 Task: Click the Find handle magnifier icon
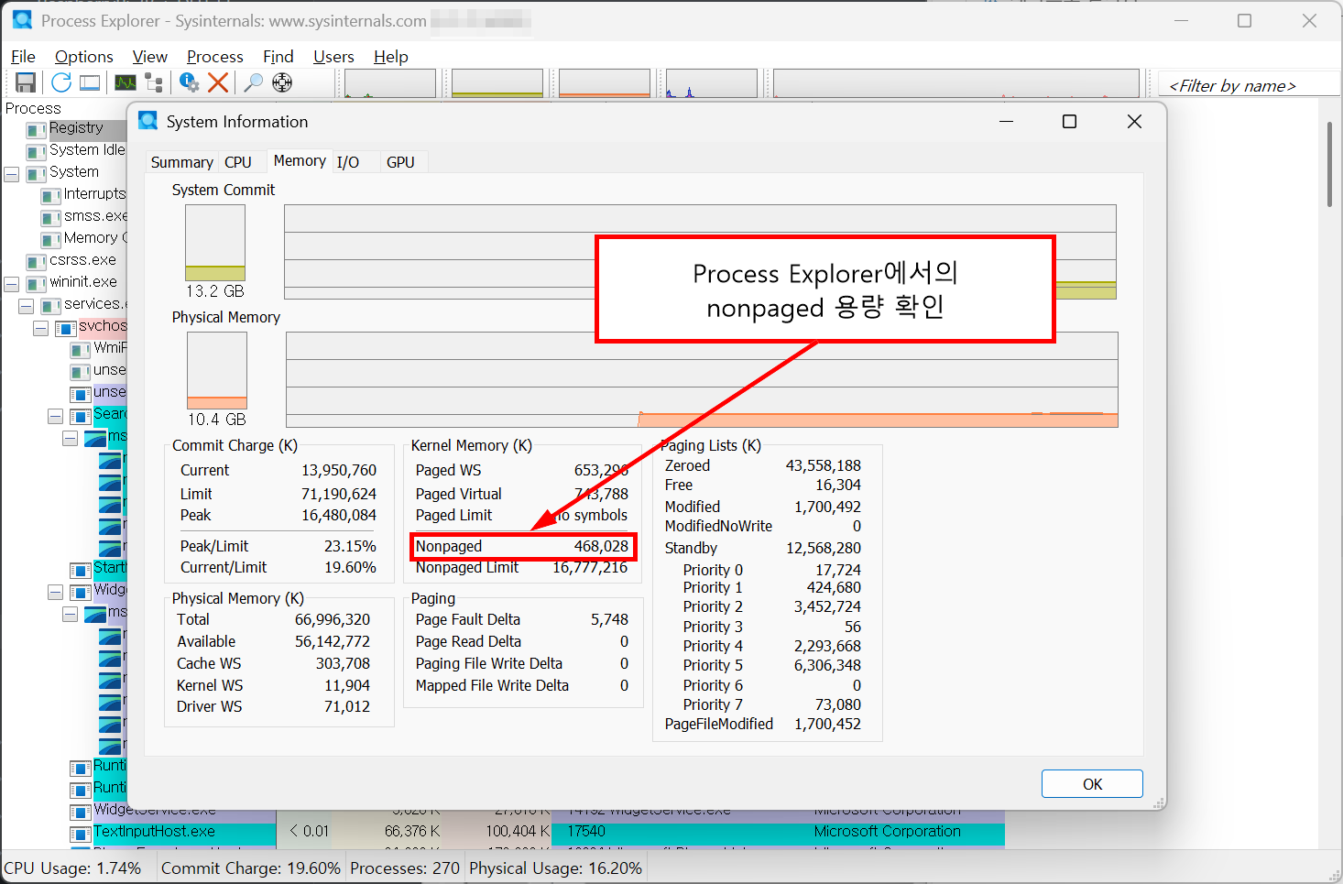254,82
